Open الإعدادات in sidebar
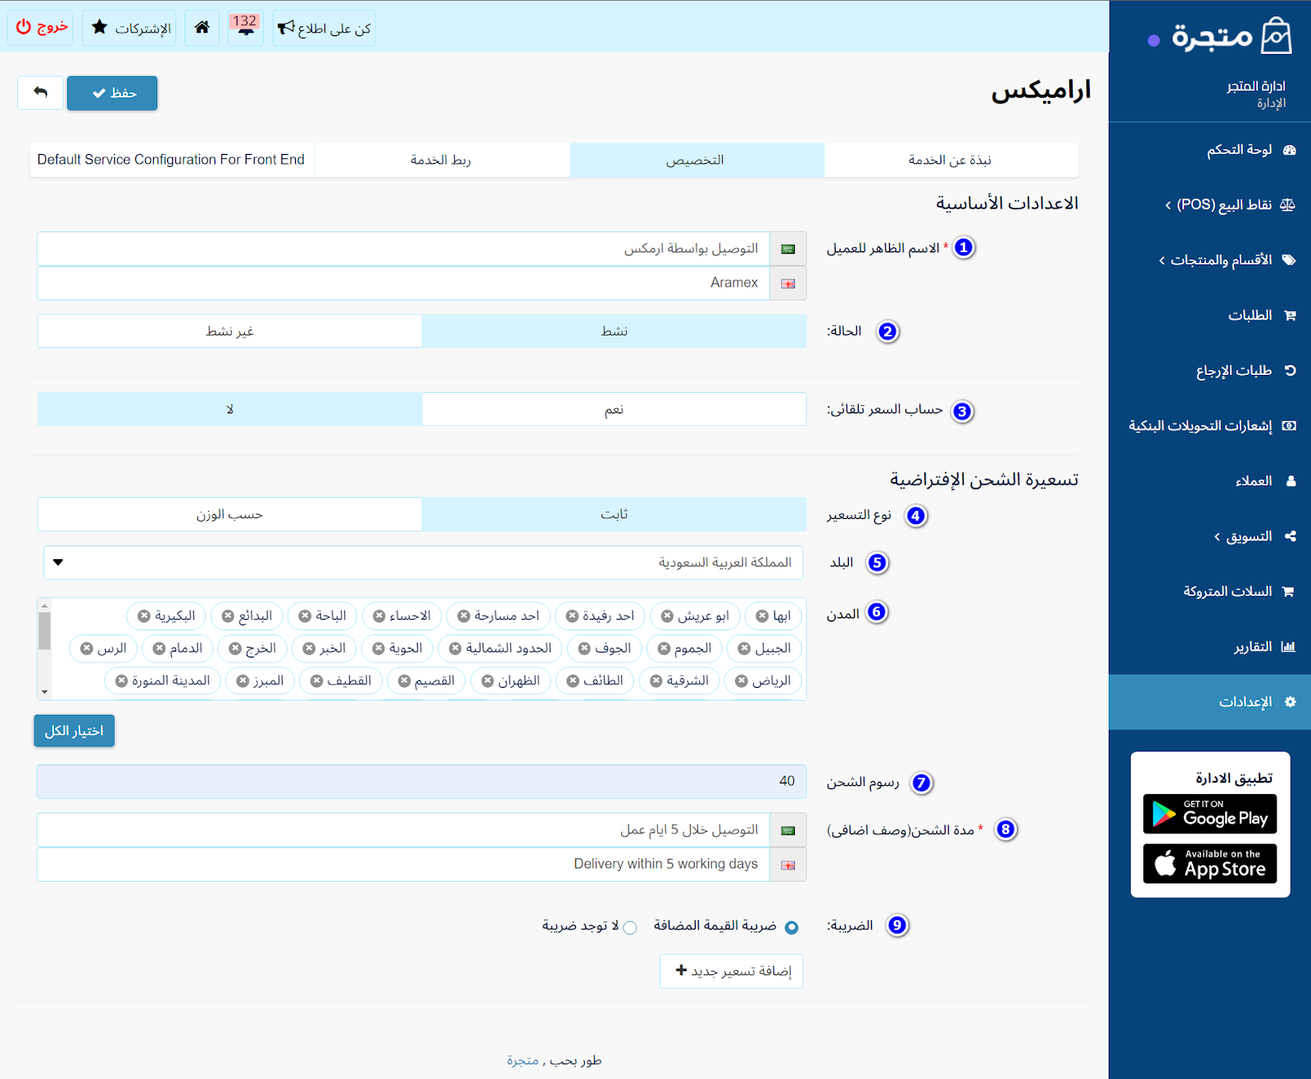1311x1079 pixels. point(1210,702)
